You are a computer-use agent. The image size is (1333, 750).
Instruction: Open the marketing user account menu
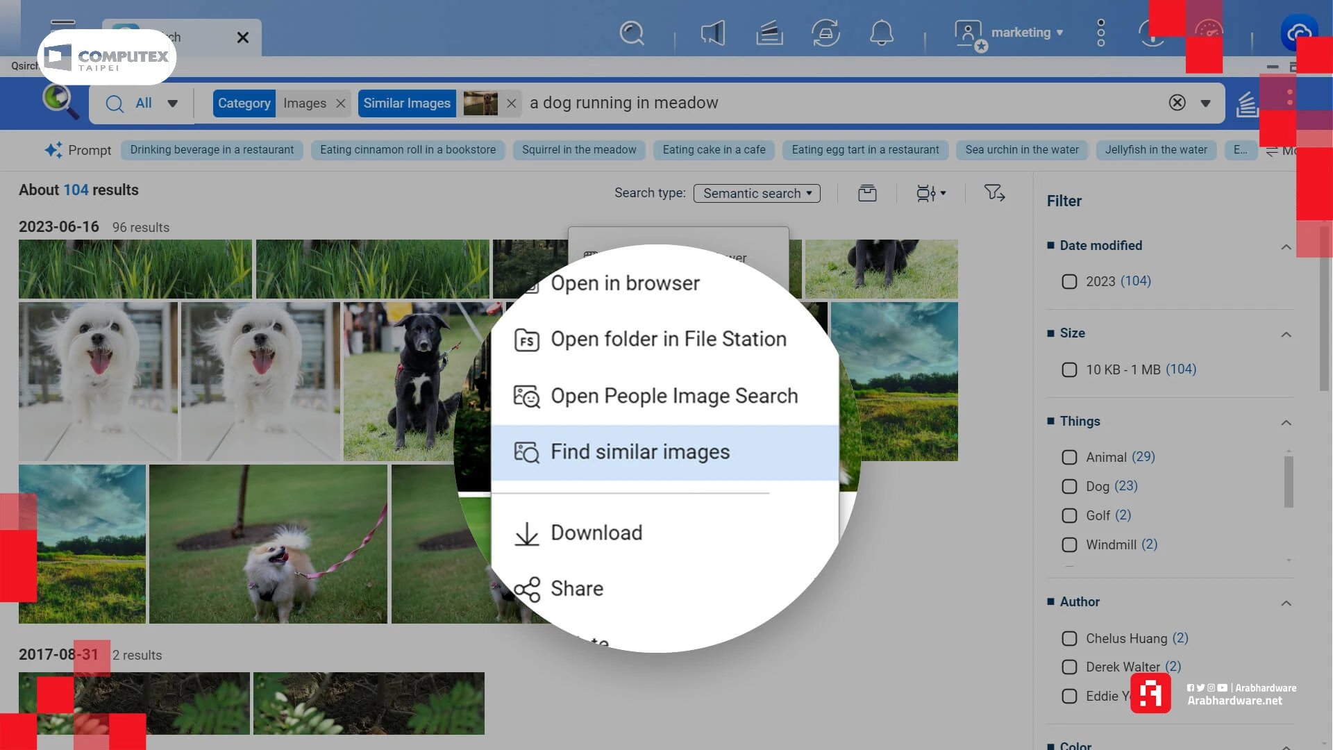pyautogui.click(x=1009, y=33)
